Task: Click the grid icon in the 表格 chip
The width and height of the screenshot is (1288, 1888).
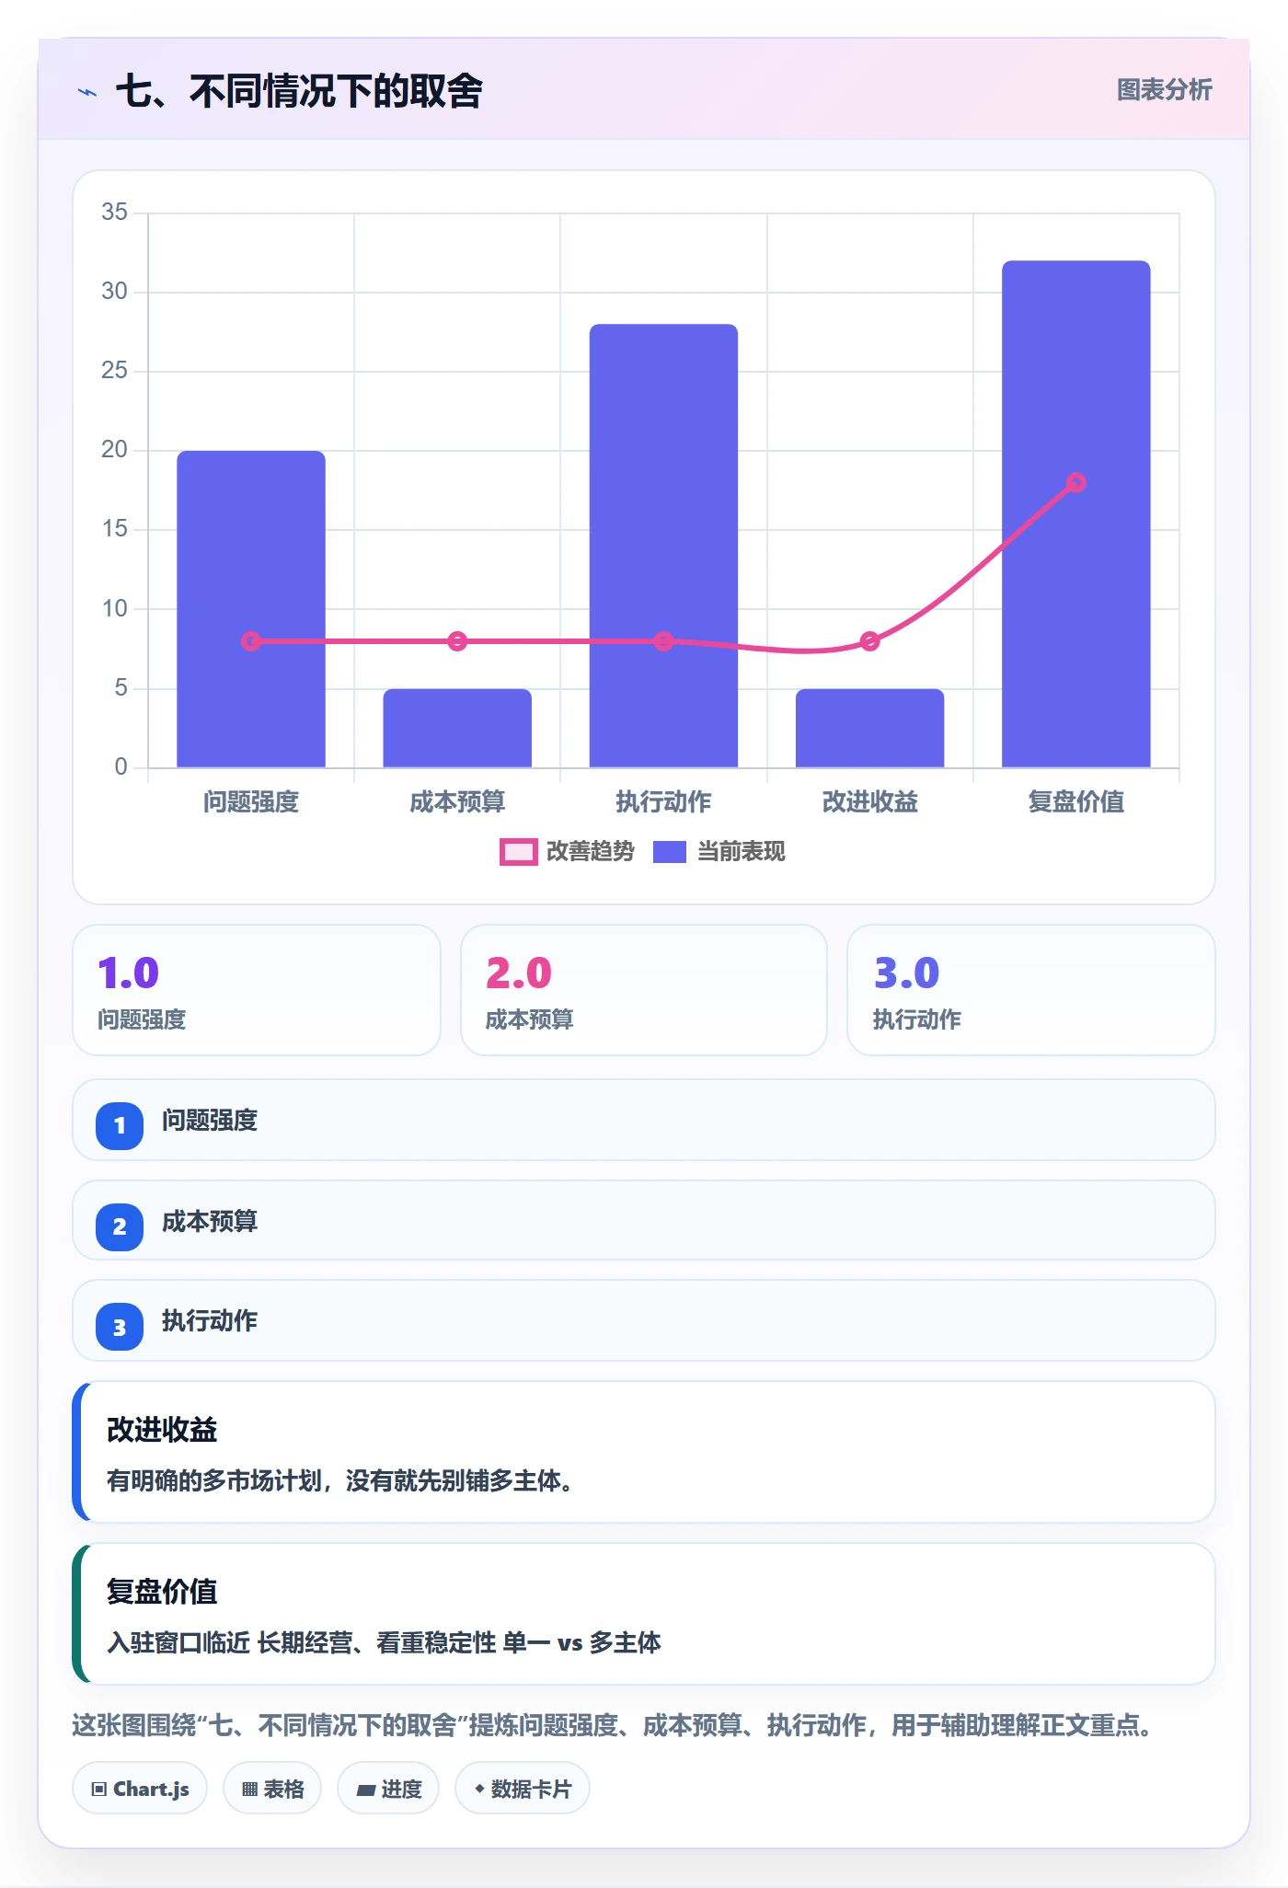Action: (x=249, y=1790)
